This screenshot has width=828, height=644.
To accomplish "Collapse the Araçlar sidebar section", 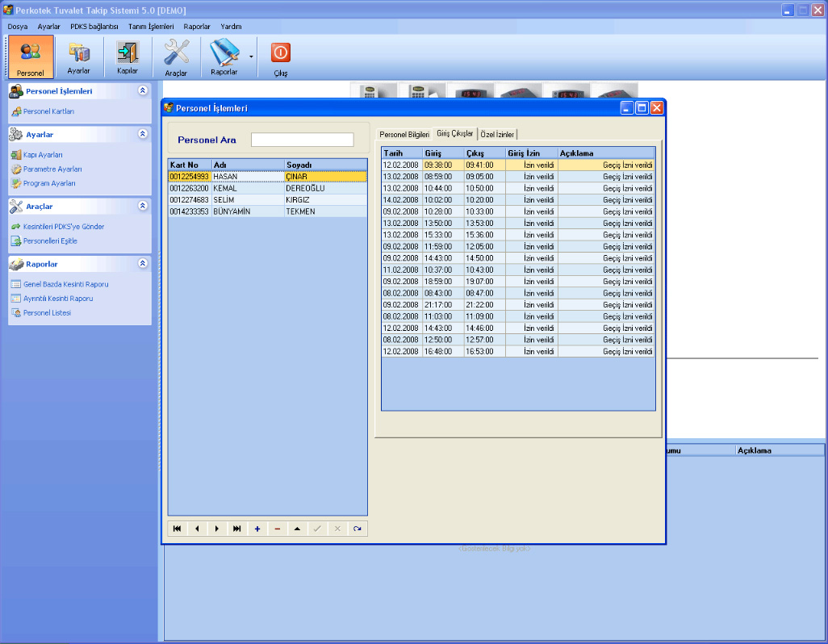I will [x=143, y=207].
